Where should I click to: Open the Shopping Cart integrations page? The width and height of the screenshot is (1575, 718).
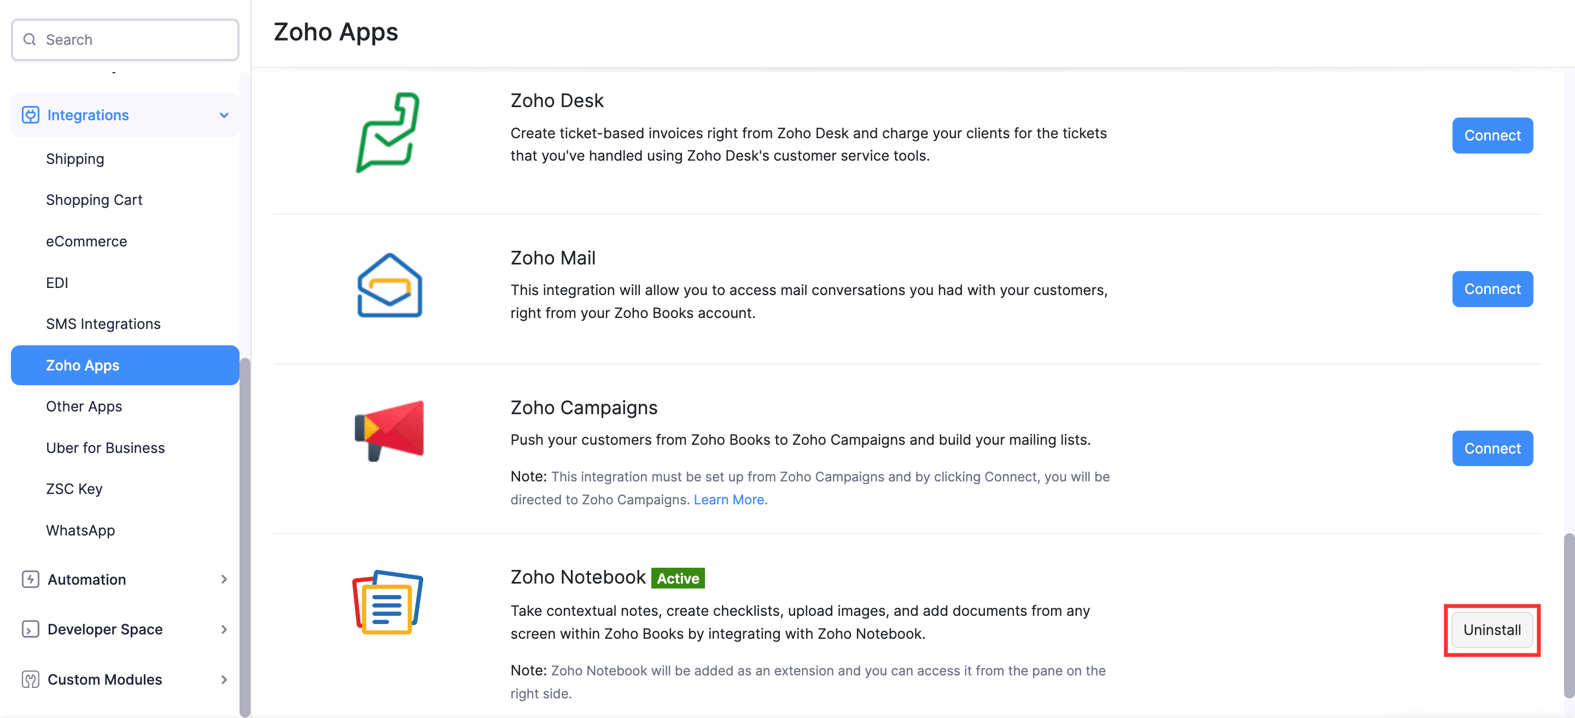coord(94,199)
